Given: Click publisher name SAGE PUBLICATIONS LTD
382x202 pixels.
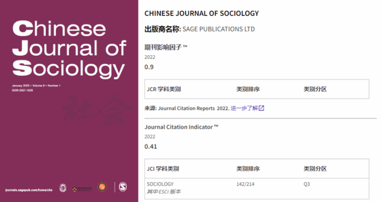Looking at the screenshot, I should coord(218,29).
